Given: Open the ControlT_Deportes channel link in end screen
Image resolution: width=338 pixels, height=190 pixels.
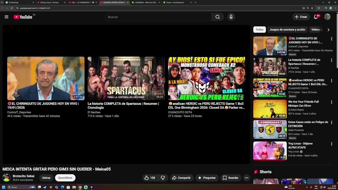Looking at the screenshot, I should tap(19, 112).
